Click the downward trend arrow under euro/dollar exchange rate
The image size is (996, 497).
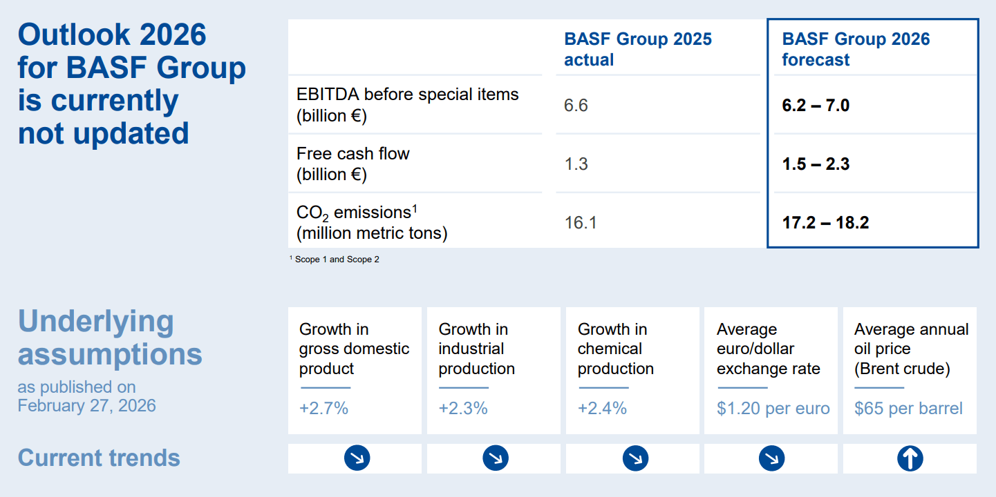[771, 458]
